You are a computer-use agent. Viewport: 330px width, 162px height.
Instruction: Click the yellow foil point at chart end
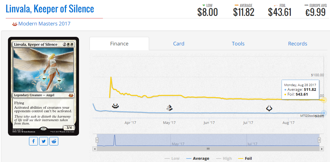324,100
